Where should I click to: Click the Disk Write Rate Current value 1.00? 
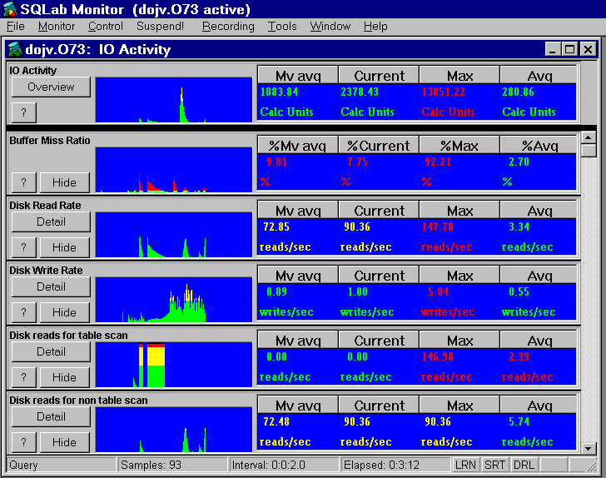[357, 291]
